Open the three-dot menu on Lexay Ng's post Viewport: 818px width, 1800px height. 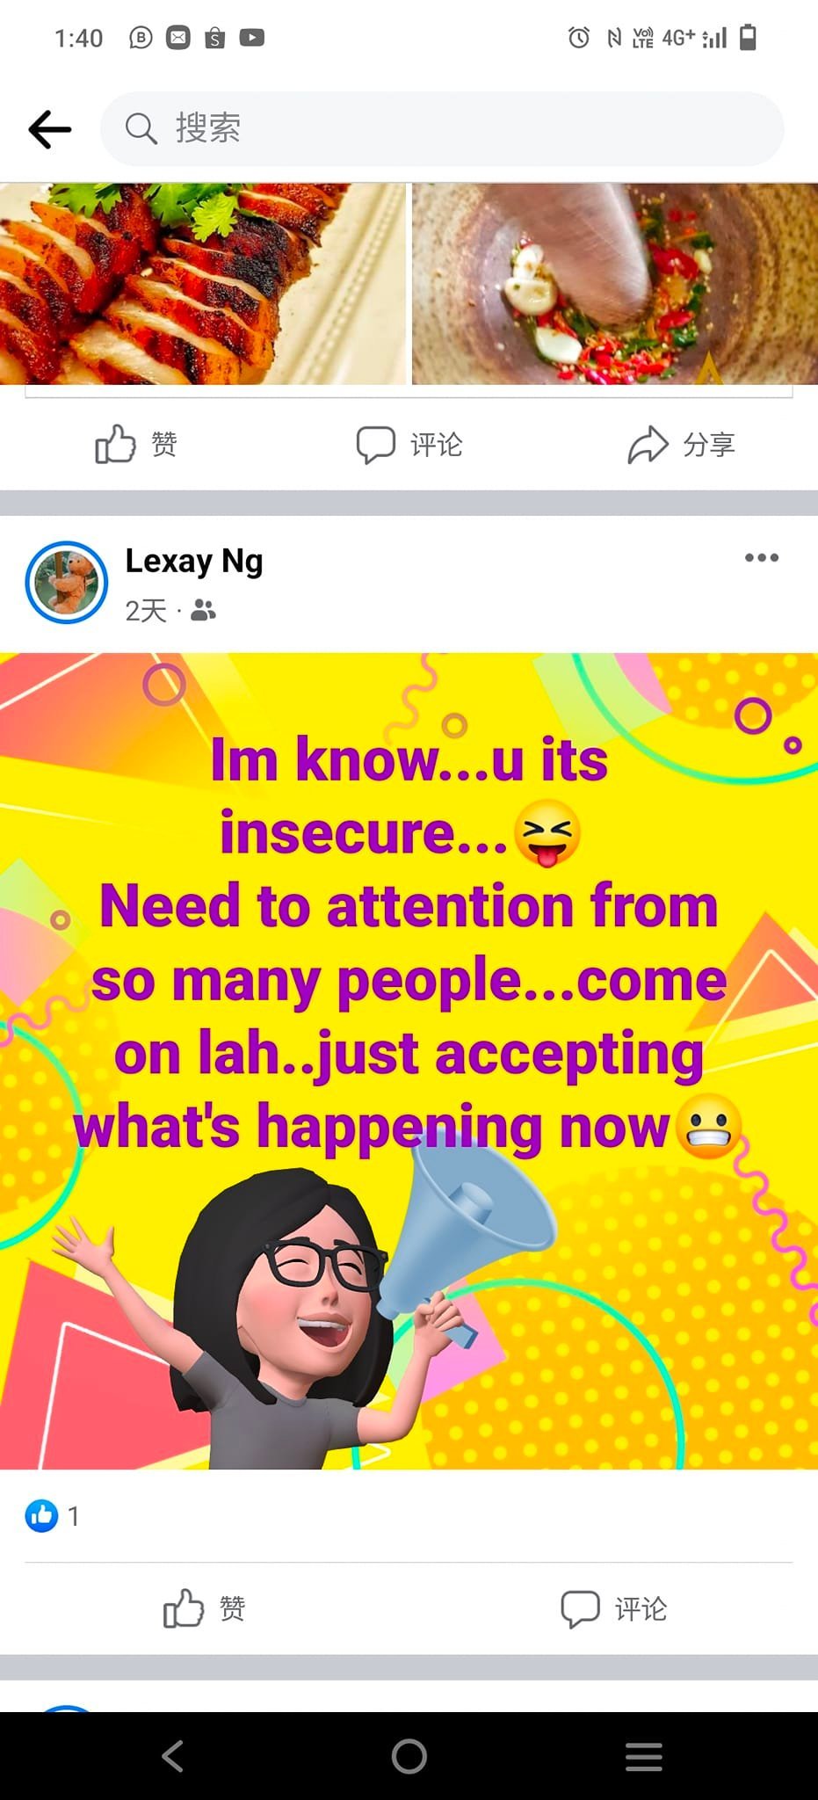point(761,557)
